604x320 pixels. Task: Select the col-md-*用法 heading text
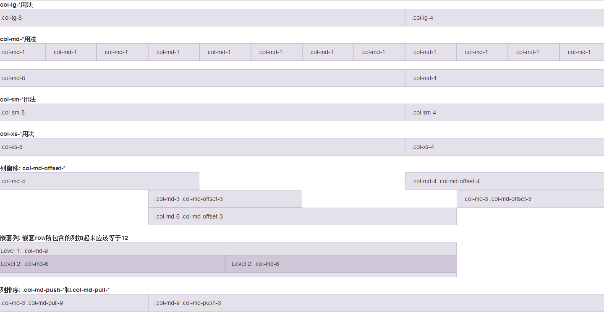click(x=18, y=39)
